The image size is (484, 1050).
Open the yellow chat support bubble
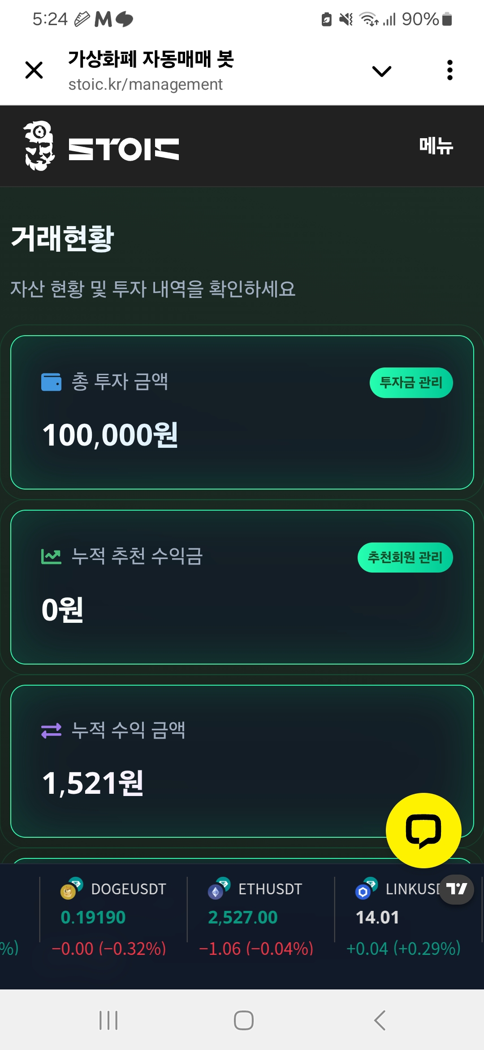(423, 830)
